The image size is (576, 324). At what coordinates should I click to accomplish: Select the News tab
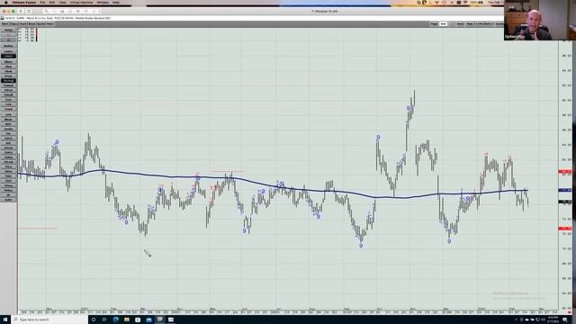[31, 24]
